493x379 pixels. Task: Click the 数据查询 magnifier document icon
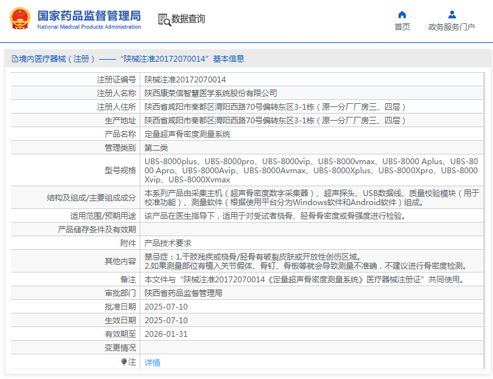164,19
